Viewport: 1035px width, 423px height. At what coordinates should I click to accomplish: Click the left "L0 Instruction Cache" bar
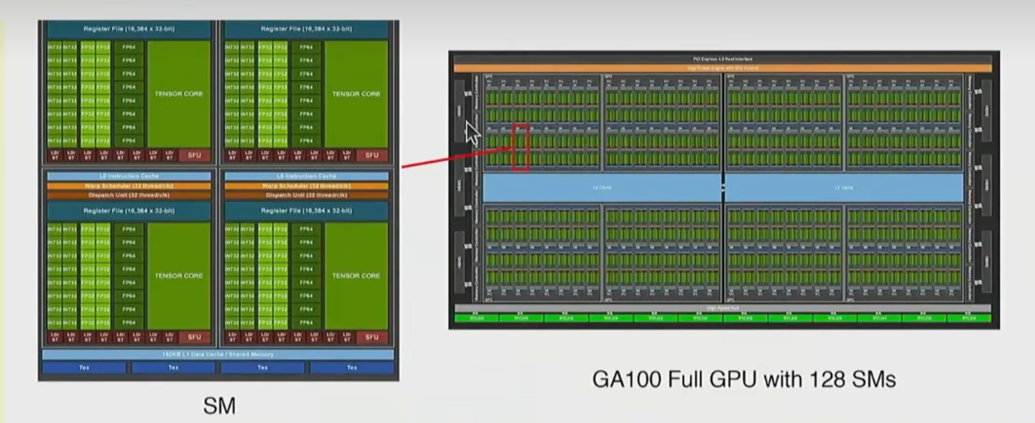[x=129, y=176]
